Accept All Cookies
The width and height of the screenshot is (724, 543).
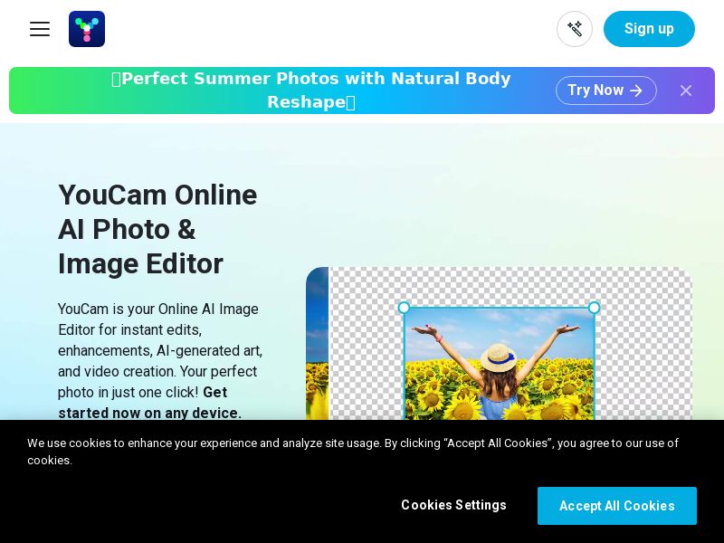pyautogui.click(x=617, y=506)
